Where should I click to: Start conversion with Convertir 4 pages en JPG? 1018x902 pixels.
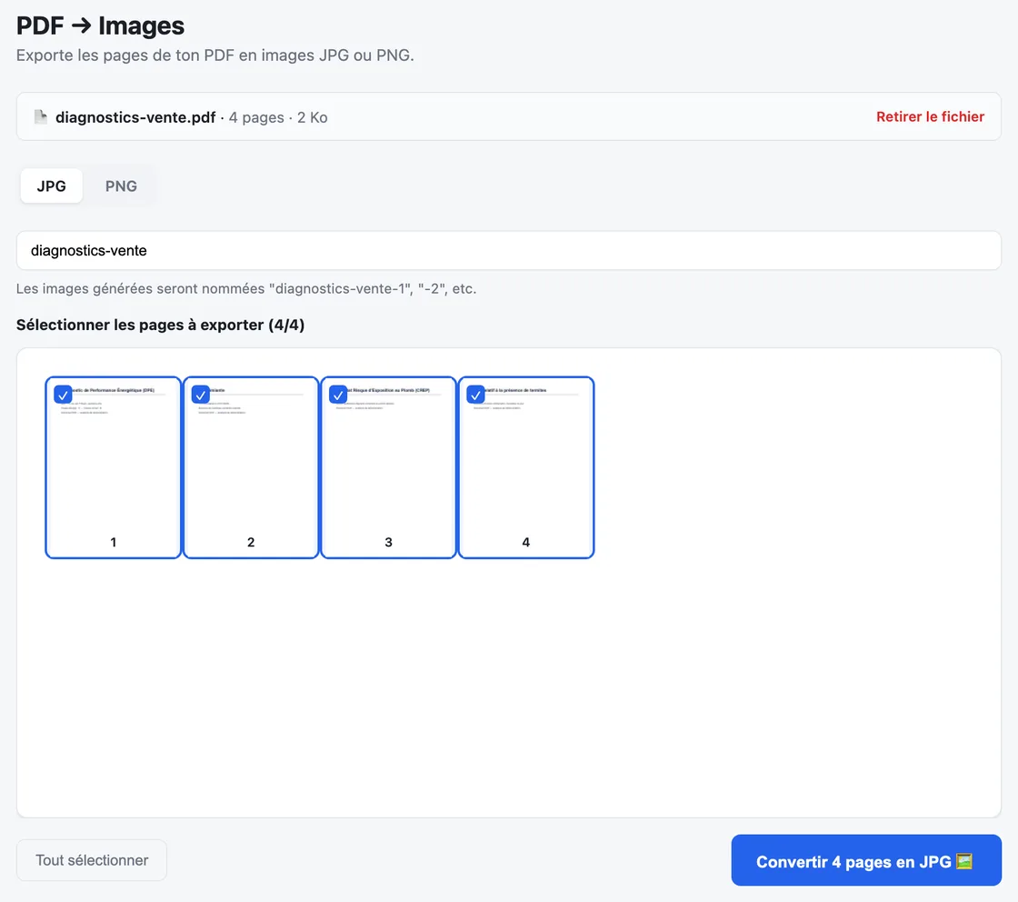click(866, 860)
